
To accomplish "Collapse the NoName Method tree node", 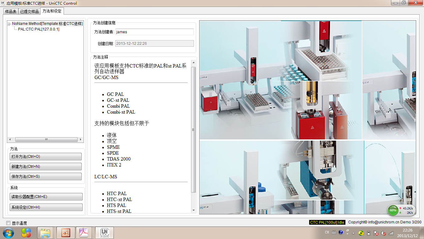I will pos(9,24).
